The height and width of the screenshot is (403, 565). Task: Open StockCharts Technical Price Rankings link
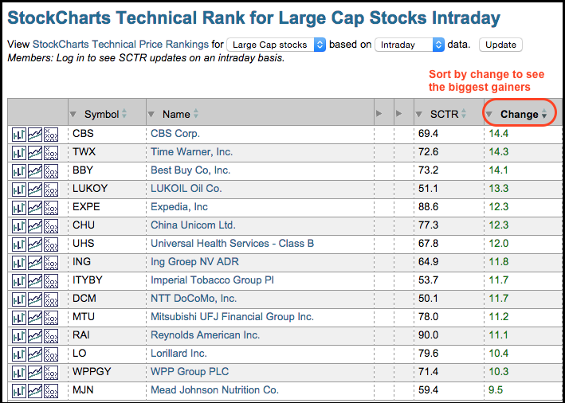point(120,45)
